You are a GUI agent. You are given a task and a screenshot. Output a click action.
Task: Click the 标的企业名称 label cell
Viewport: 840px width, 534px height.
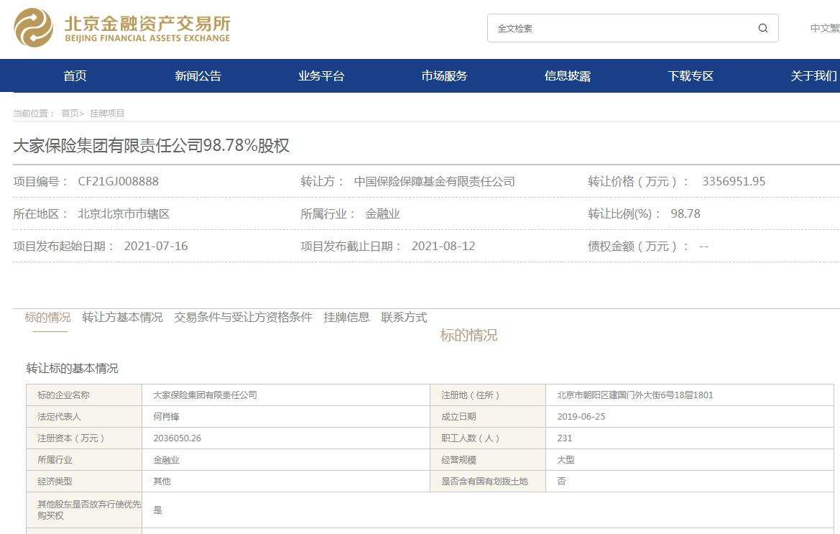84,395
